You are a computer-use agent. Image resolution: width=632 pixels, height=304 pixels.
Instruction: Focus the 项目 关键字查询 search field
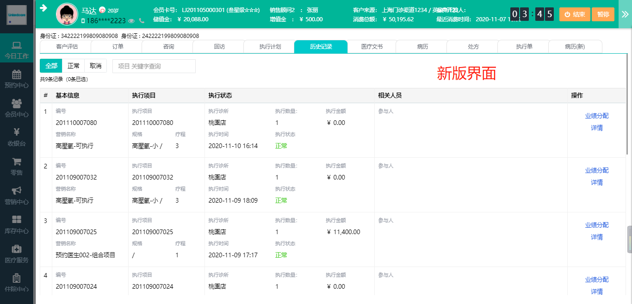click(x=154, y=66)
